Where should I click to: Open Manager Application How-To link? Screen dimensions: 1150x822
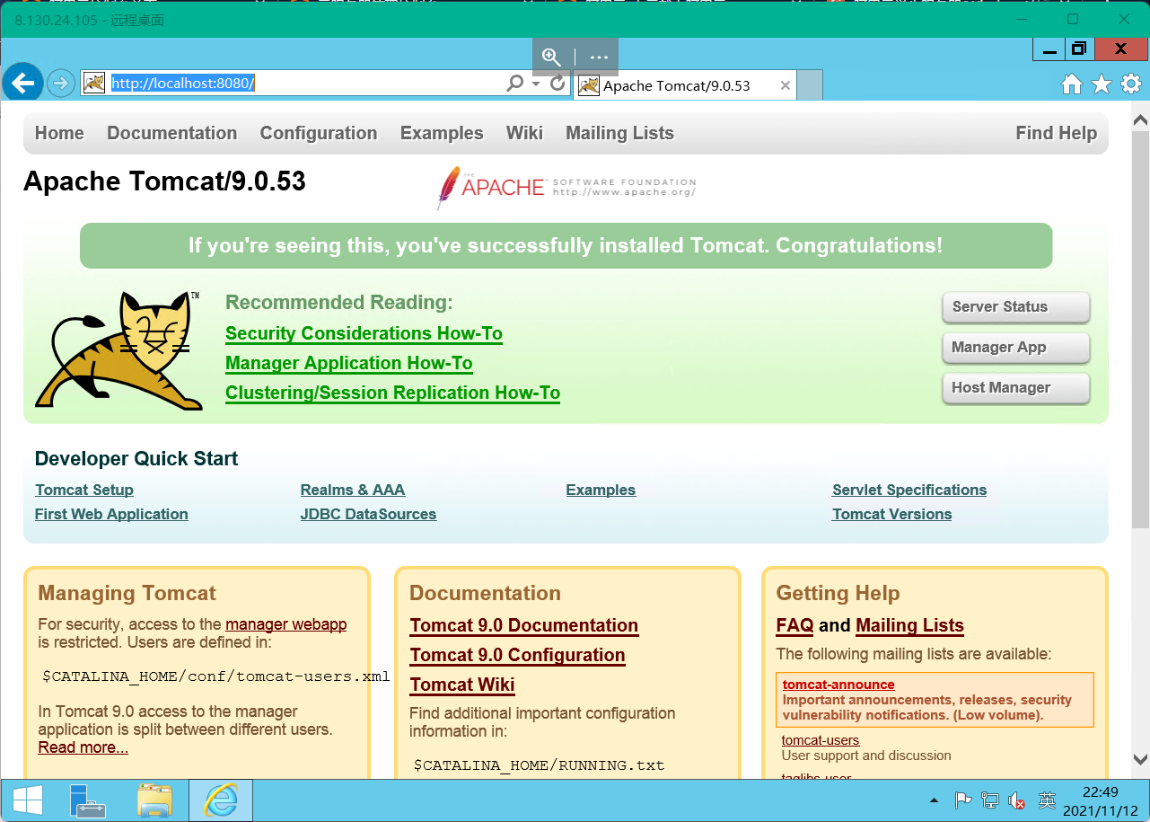[349, 363]
